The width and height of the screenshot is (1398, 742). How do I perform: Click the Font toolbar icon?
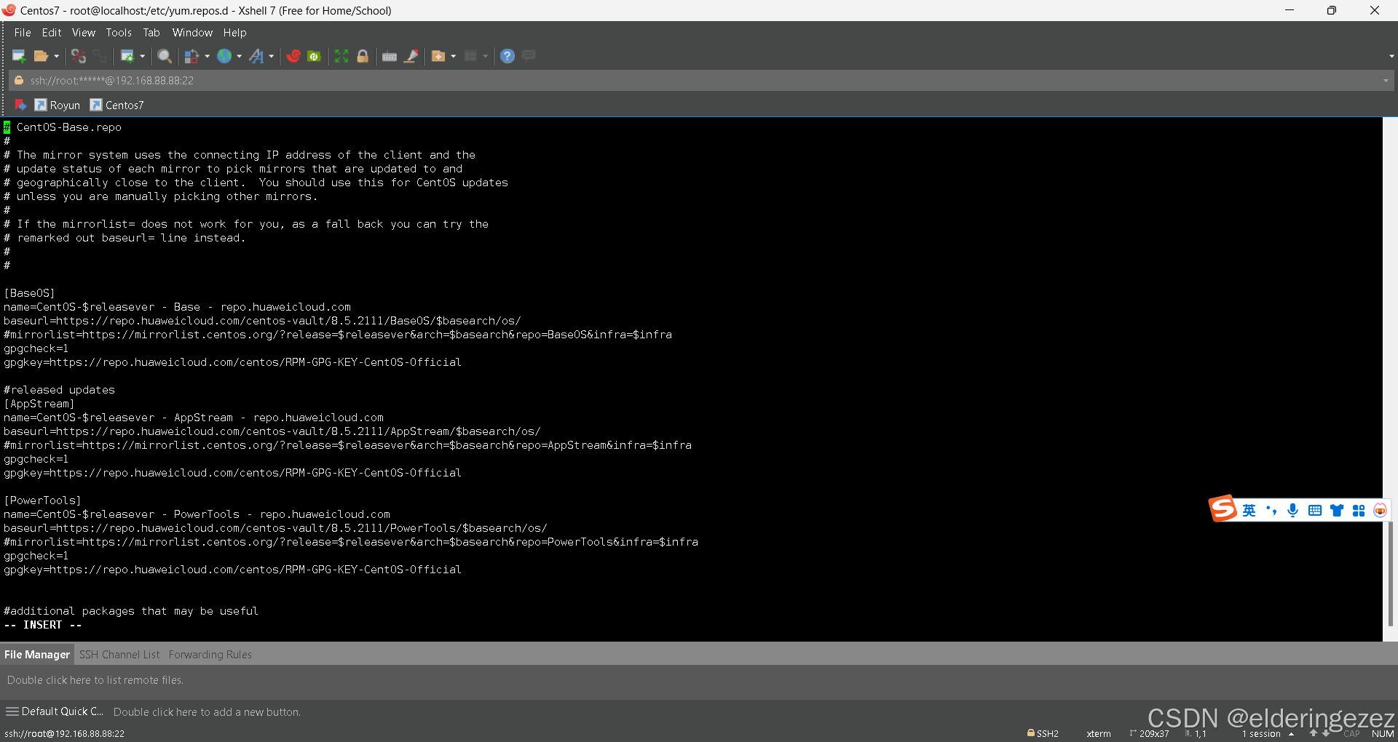pos(256,56)
